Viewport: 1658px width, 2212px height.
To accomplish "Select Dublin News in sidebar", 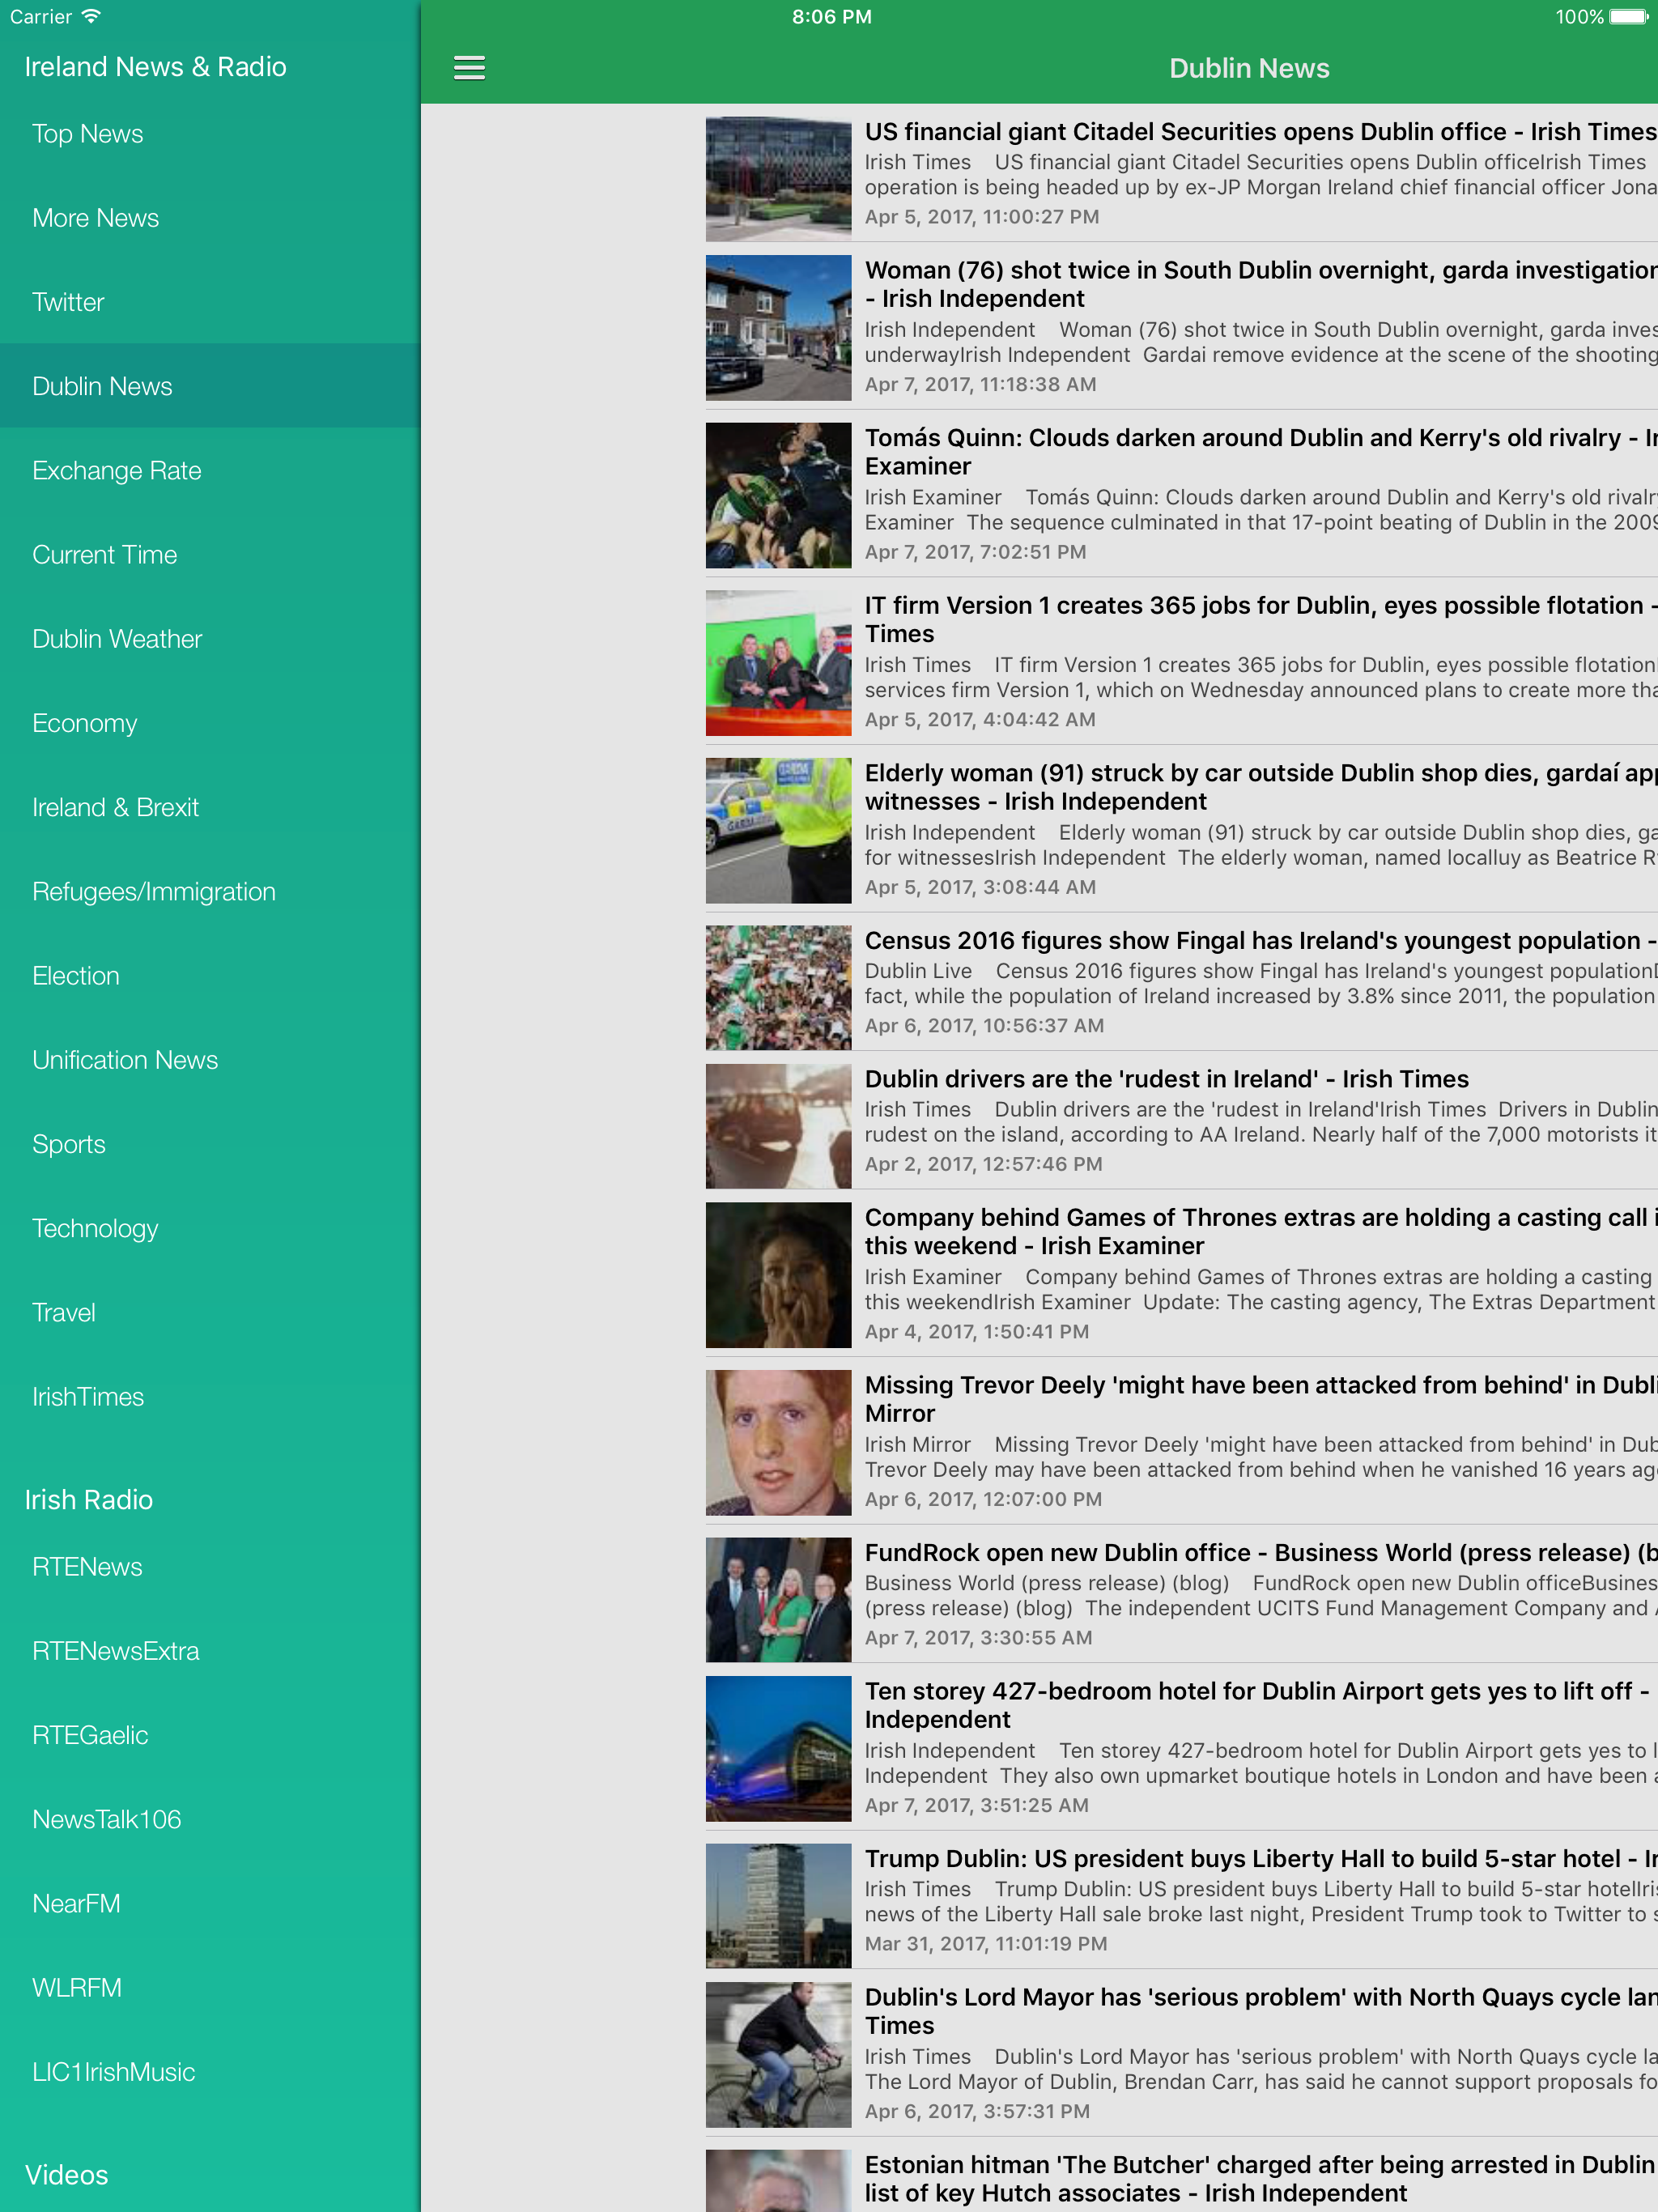I will click(x=210, y=386).
